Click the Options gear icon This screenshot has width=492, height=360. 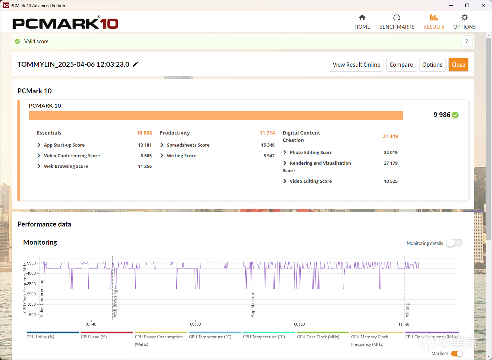[464, 17]
